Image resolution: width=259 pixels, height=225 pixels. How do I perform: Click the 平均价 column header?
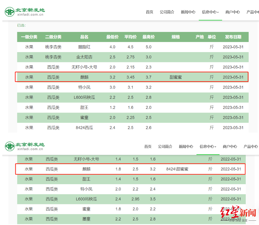pos(131,37)
